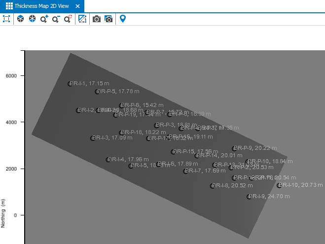
Task: Toggle the rectangle selection tool icon
Action: click(82, 19)
